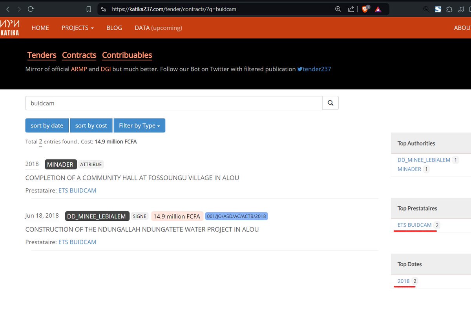The width and height of the screenshot is (471, 329).
Task: Open the media control music note icon
Action: tap(460, 9)
